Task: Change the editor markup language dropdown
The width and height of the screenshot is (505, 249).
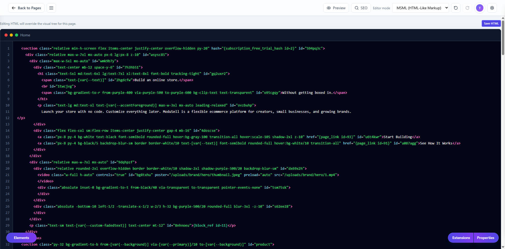Action: (420, 8)
